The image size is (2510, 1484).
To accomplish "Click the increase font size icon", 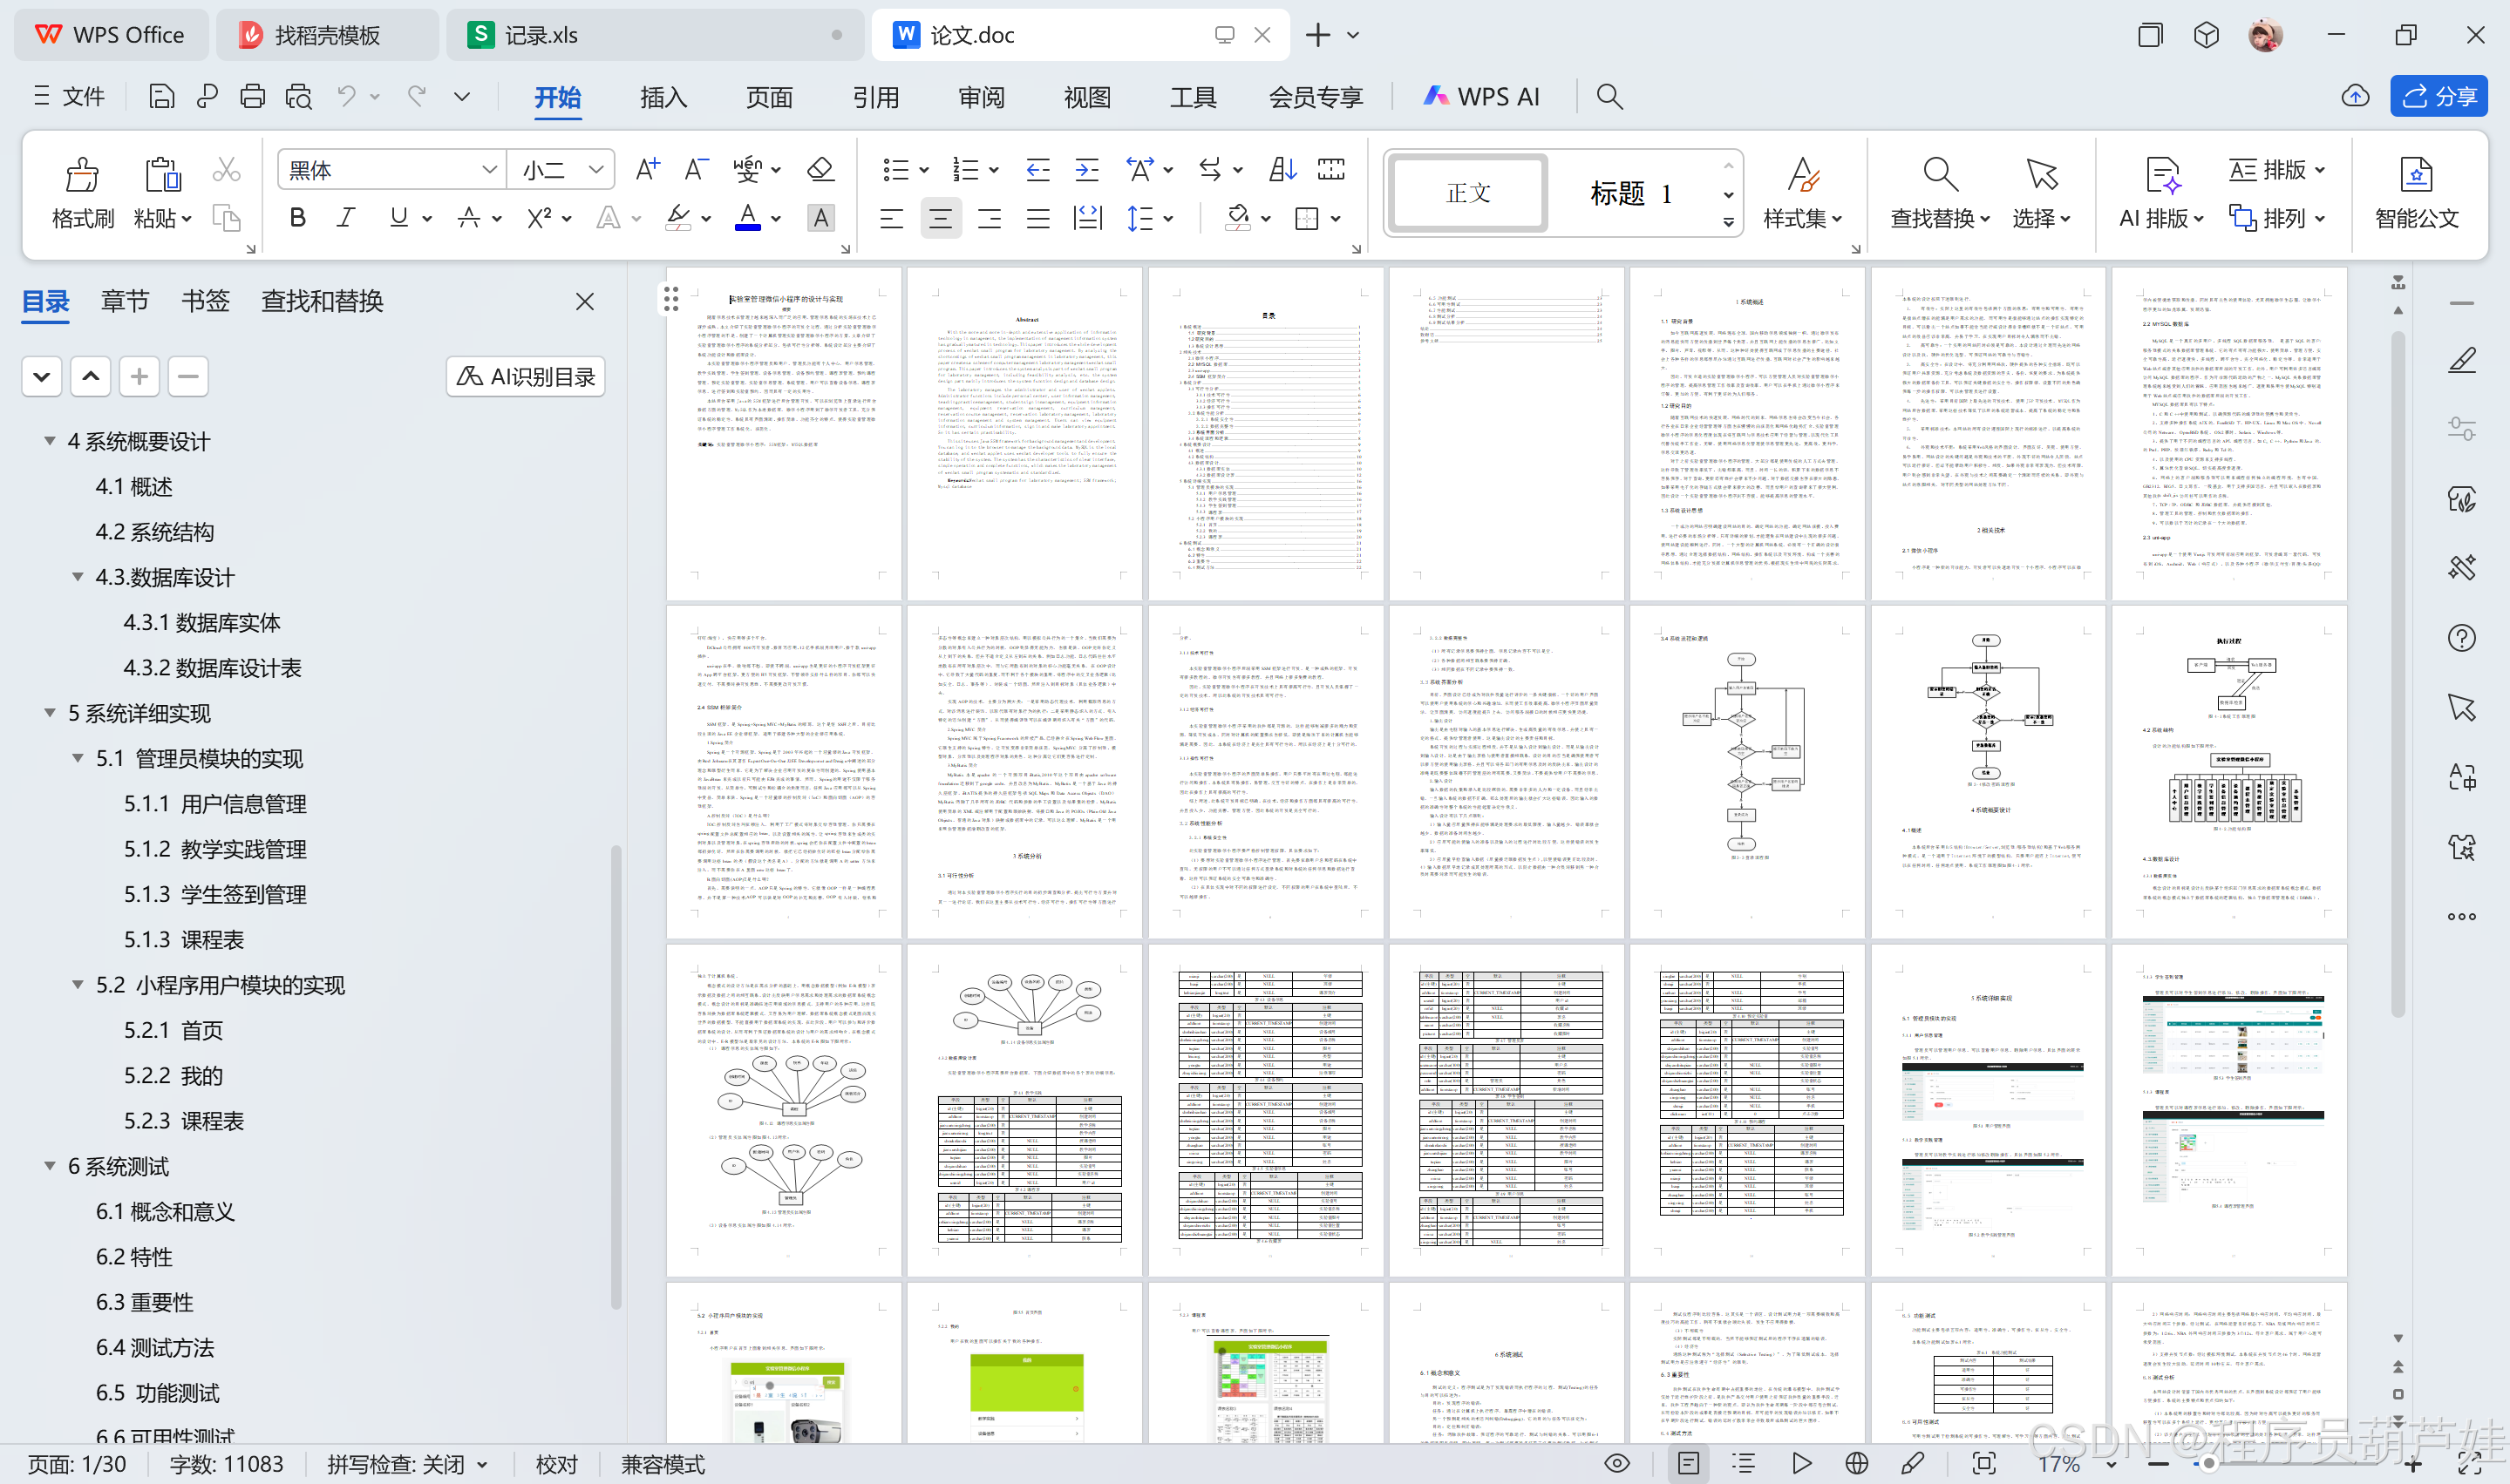I will (647, 169).
